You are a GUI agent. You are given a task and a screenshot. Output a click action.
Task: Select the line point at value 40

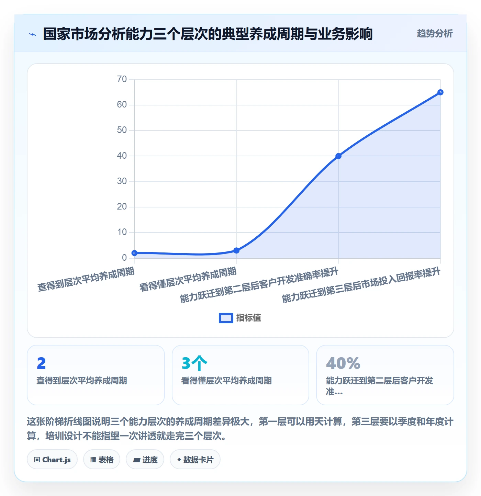(338, 156)
